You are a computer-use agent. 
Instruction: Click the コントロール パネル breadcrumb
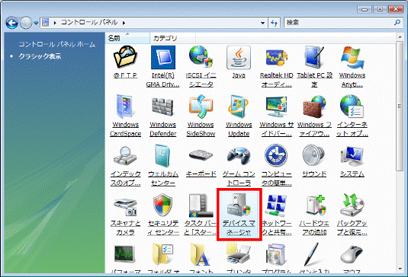point(89,23)
